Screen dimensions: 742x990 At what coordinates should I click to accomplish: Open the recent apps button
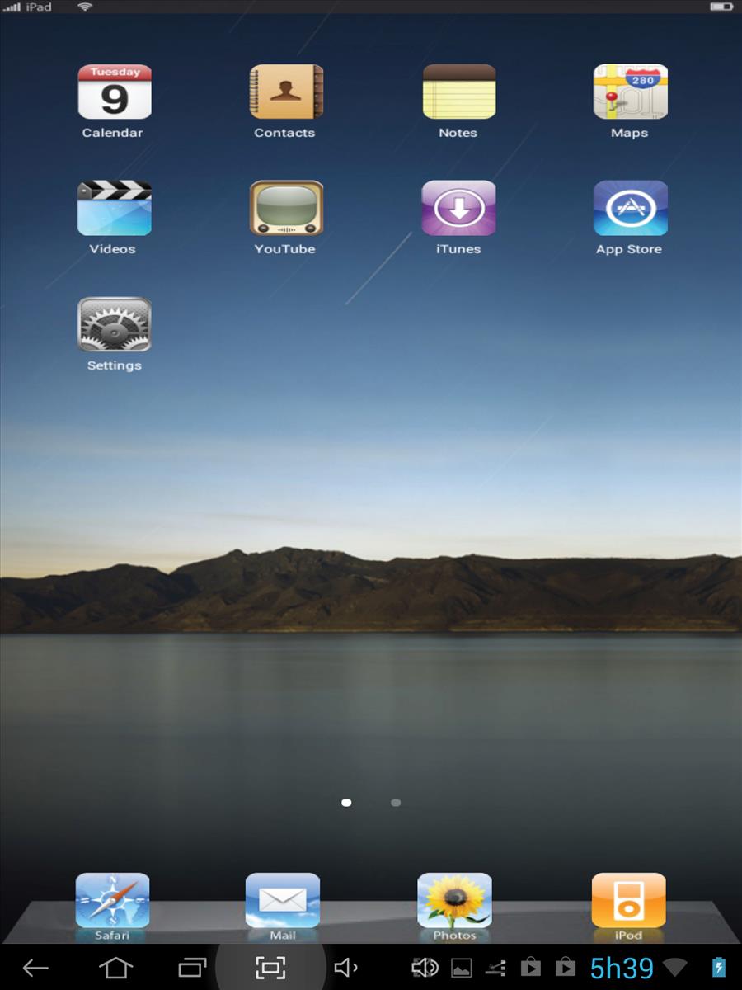pos(192,968)
